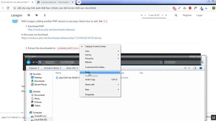Image resolution: width=216 pixels, height=121 pixels.
Task: Open the php-7.3.0-Win32-VC15-x64.zip link
Action: pyautogui.click(x=61, y=38)
